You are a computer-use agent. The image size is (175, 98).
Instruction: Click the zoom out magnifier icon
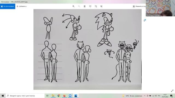click(79, 6)
